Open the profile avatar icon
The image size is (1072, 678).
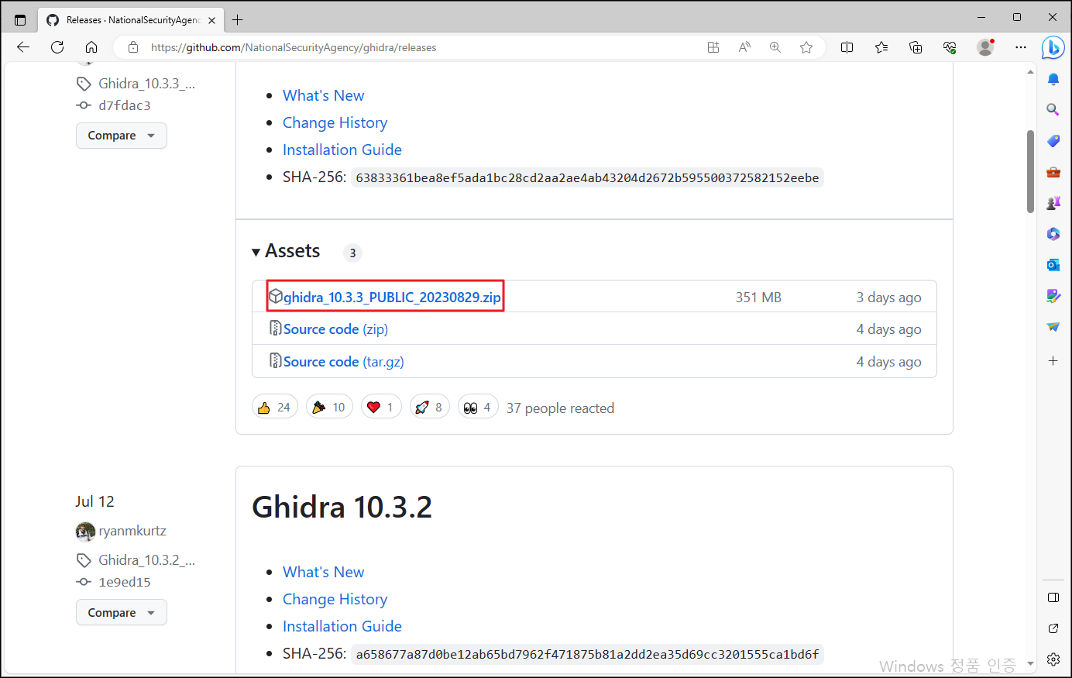pyautogui.click(x=985, y=47)
